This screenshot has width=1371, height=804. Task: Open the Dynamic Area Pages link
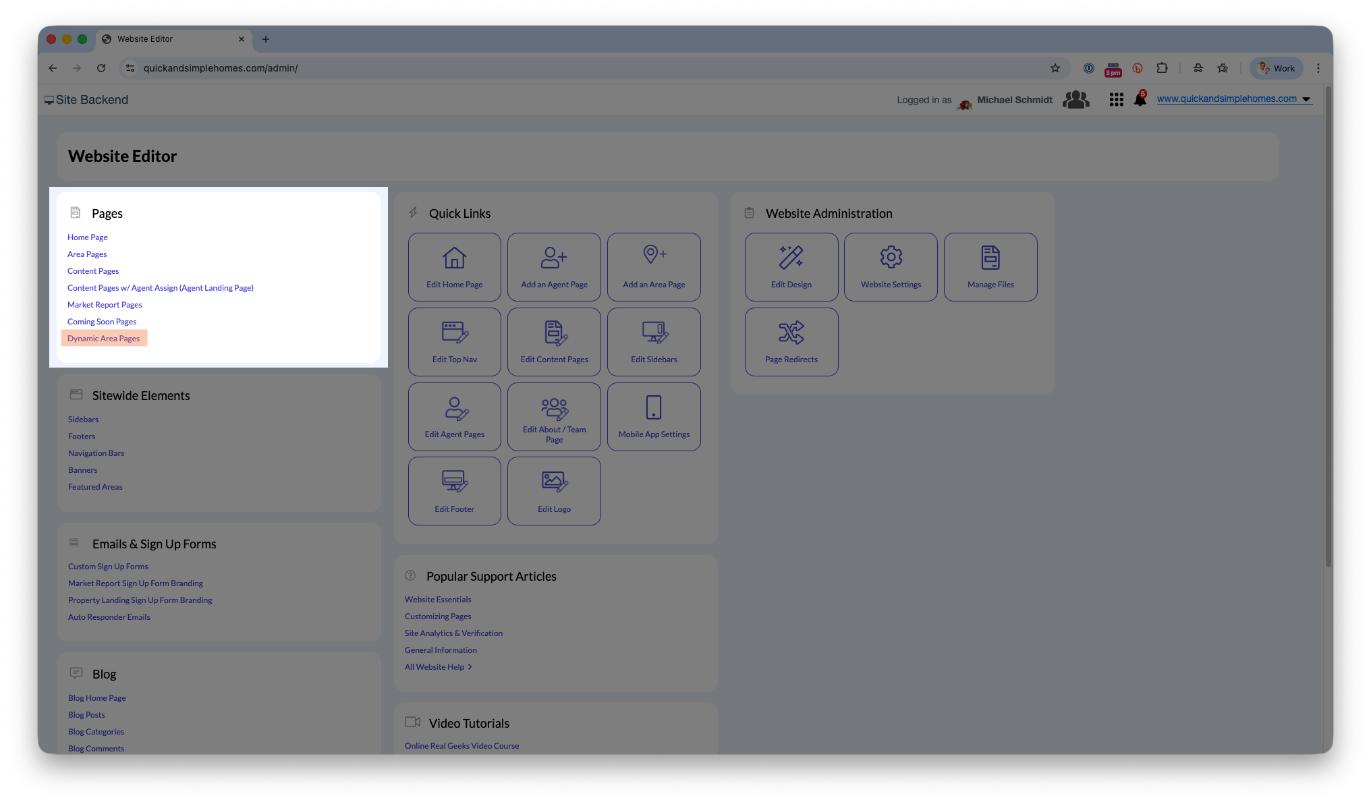click(x=104, y=339)
